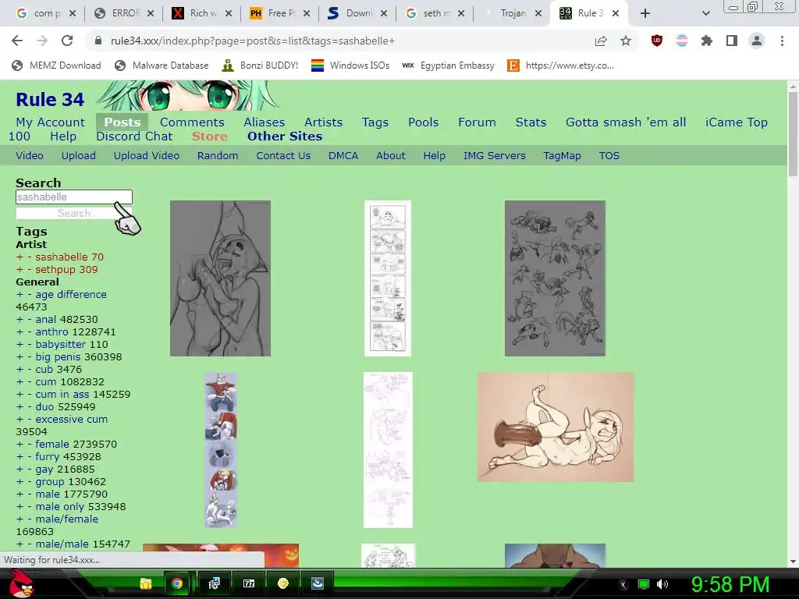The image size is (799, 599).
Task: Focus the tag search input field
Action: [x=74, y=197]
